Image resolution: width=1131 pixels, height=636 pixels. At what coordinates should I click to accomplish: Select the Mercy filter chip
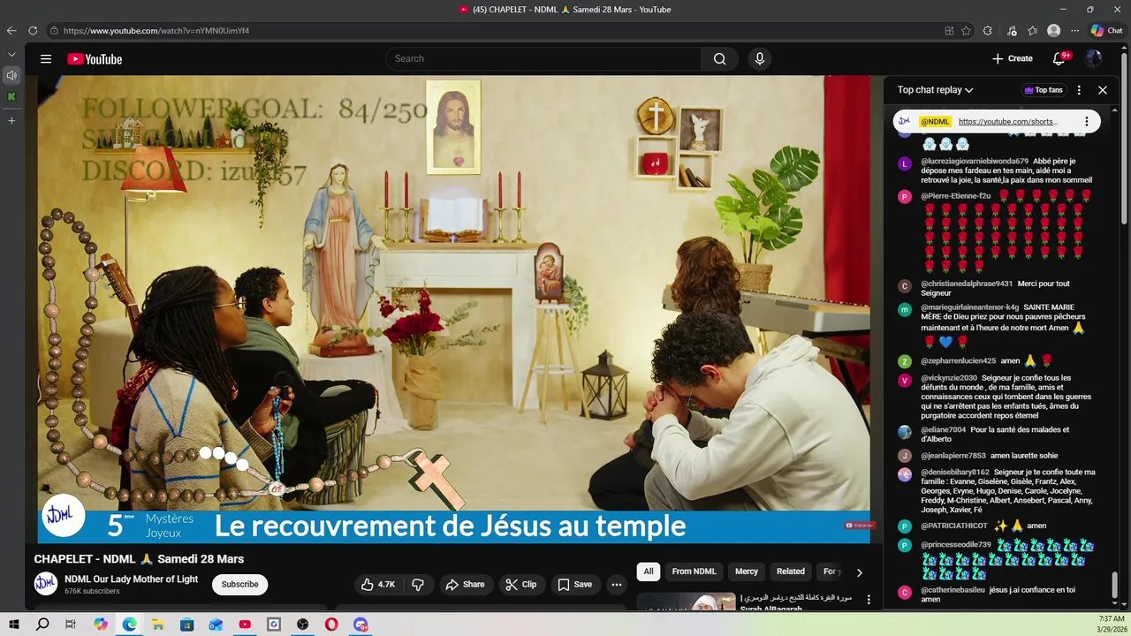pos(747,572)
